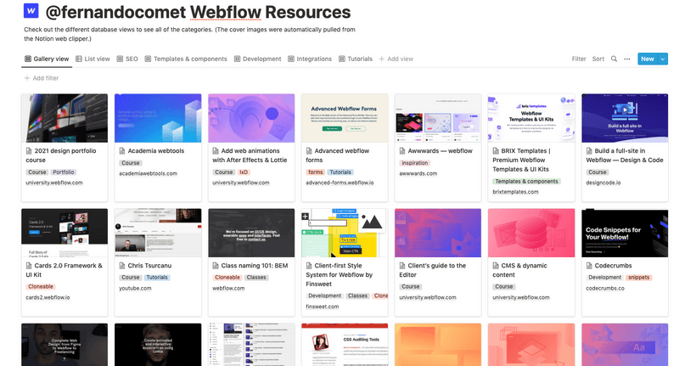This screenshot has height=366, width=679.
Task: Open cards2.webflow.io link
Action: pos(48,297)
